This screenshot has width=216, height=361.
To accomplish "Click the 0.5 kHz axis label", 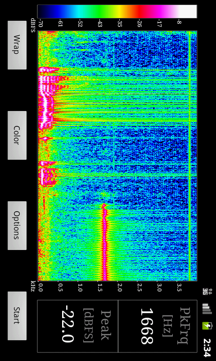I will click(x=60, y=288).
